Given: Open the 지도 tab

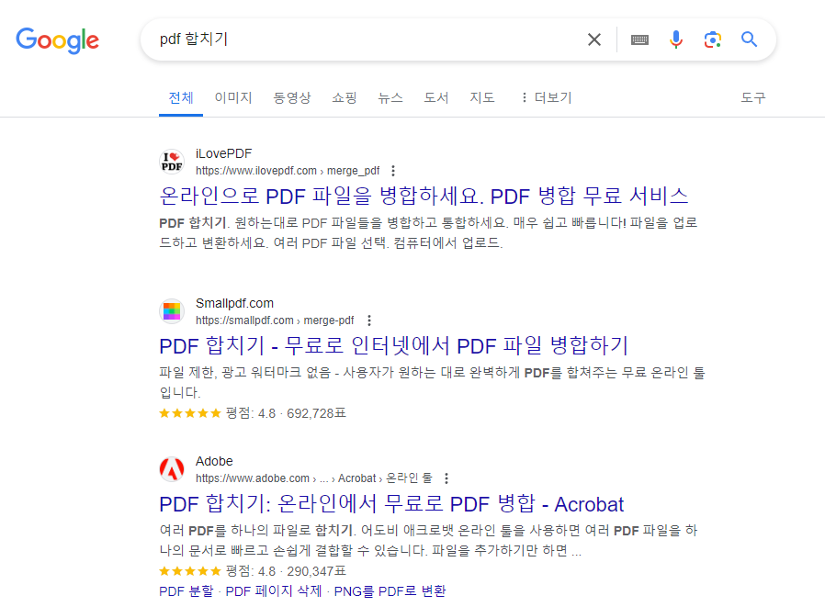Looking at the screenshot, I should [482, 98].
